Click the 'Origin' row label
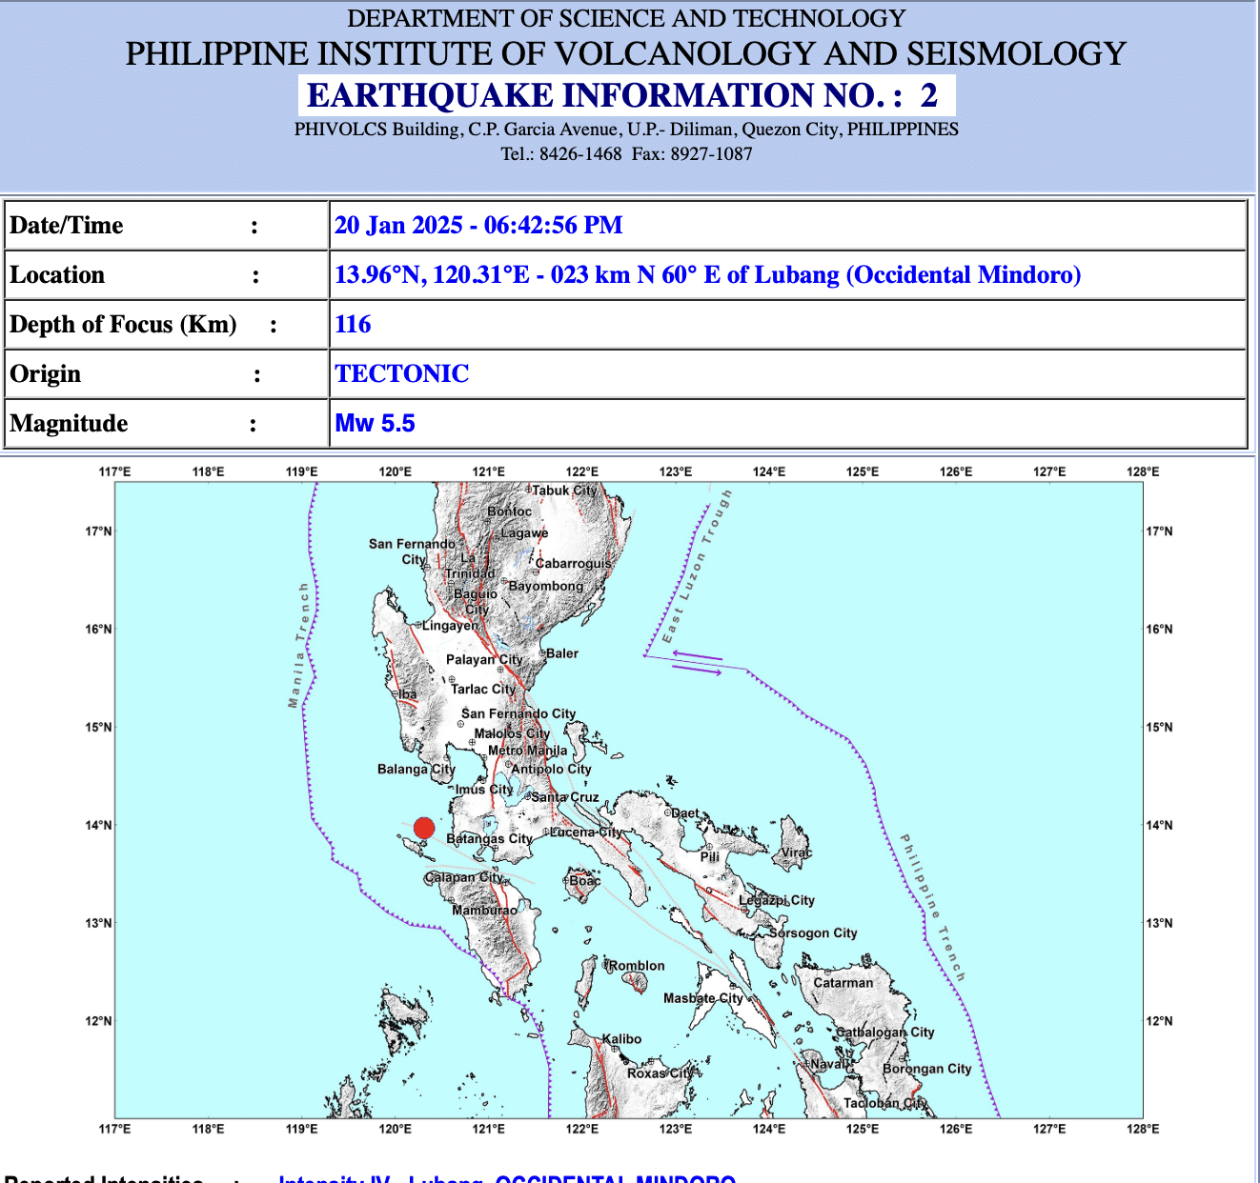Viewport: 1260px width, 1183px height. (x=45, y=374)
